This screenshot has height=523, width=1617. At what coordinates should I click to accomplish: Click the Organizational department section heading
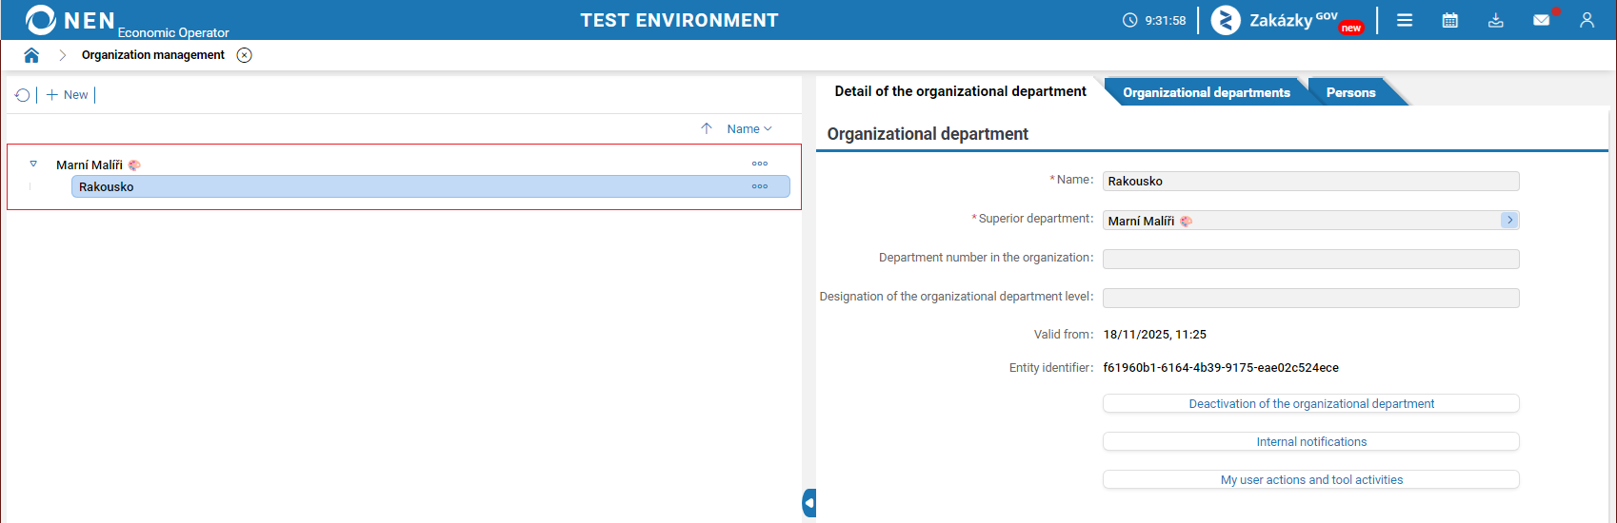[x=928, y=134]
